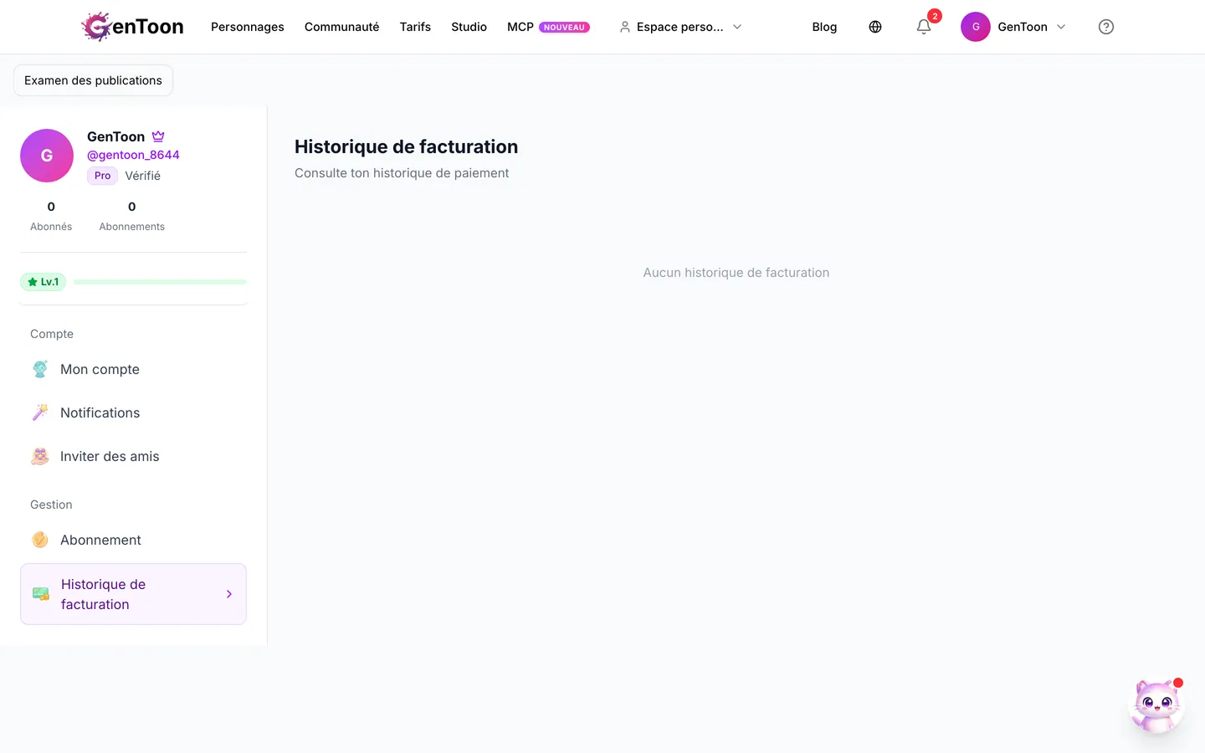Click the Examen des publications button
This screenshot has width=1205, height=753.
pos(93,80)
